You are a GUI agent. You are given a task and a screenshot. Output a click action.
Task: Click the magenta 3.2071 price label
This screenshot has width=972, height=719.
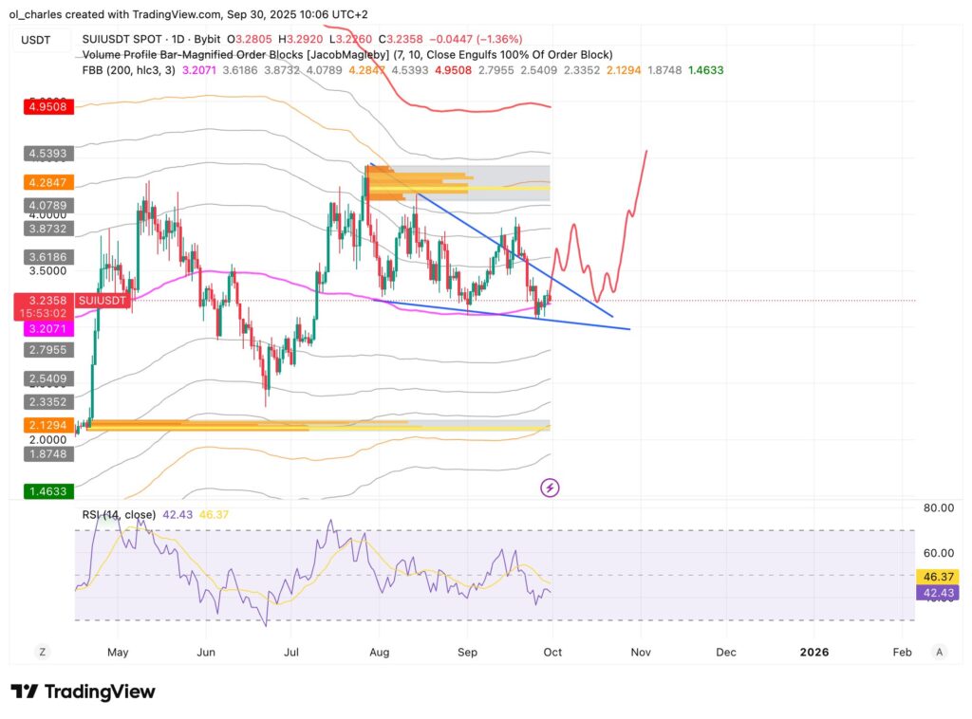pos(49,326)
